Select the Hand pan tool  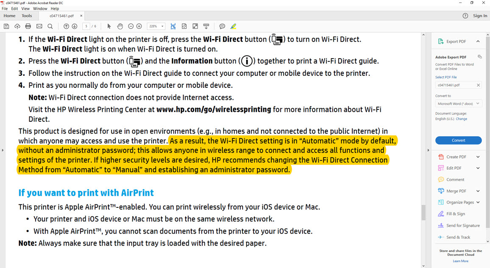[120, 26]
